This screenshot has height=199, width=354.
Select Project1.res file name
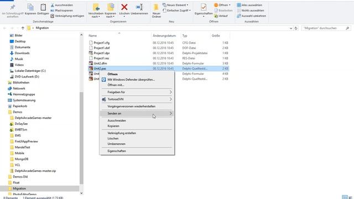(101, 58)
